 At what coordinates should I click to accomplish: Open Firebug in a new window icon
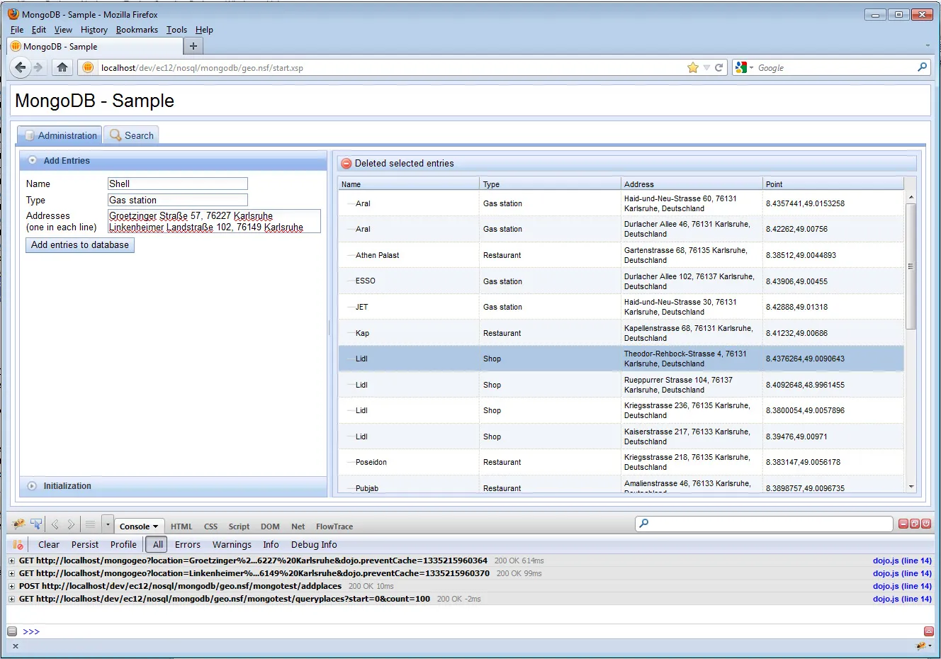pyautogui.click(x=915, y=524)
